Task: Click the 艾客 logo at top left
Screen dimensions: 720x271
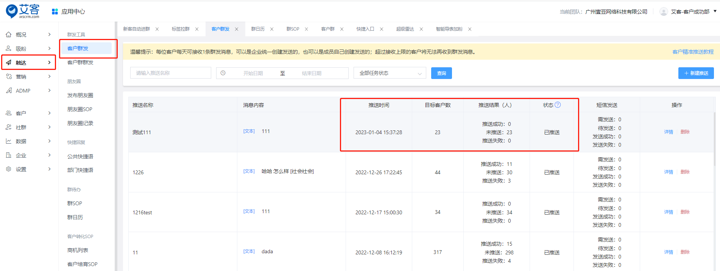Action: pyautogui.click(x=23, y=11)
